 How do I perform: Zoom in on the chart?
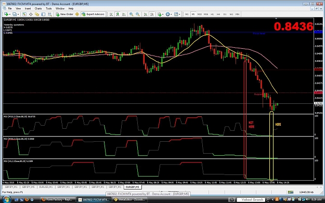click(x=131, y=15)
